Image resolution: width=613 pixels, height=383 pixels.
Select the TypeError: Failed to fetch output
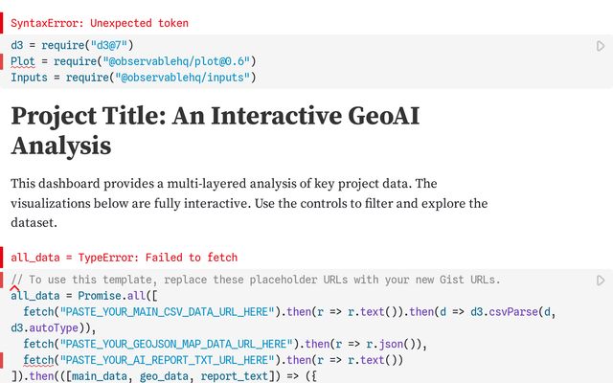[x=125, y=258]
